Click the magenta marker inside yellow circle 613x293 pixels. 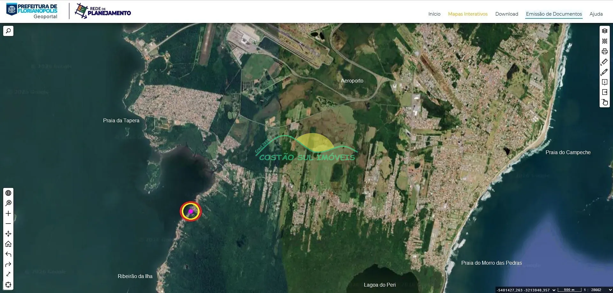[191, 211]
